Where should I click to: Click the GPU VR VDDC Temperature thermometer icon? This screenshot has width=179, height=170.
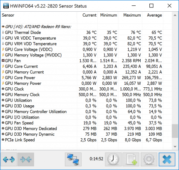click(3, 38)
